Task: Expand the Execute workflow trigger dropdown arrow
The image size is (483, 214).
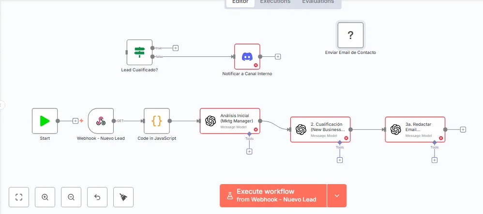Action: (x=337, y=196)
